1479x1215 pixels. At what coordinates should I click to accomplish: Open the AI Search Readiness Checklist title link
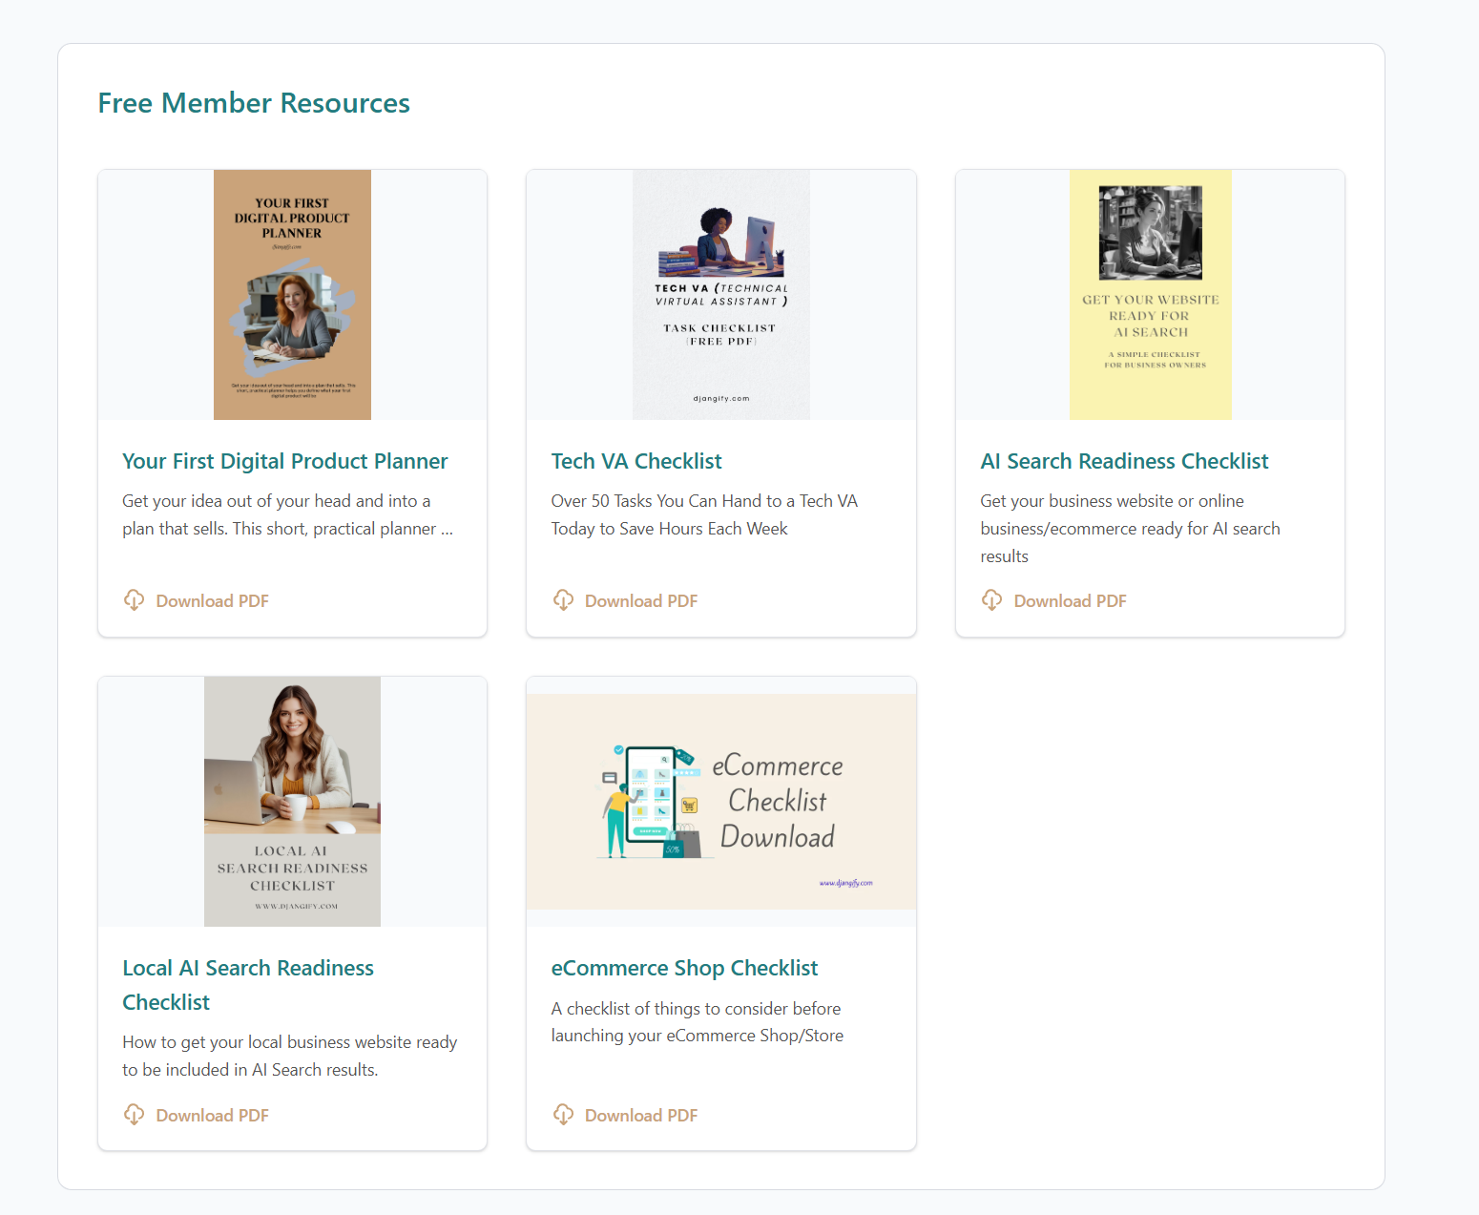point(1124,461)
